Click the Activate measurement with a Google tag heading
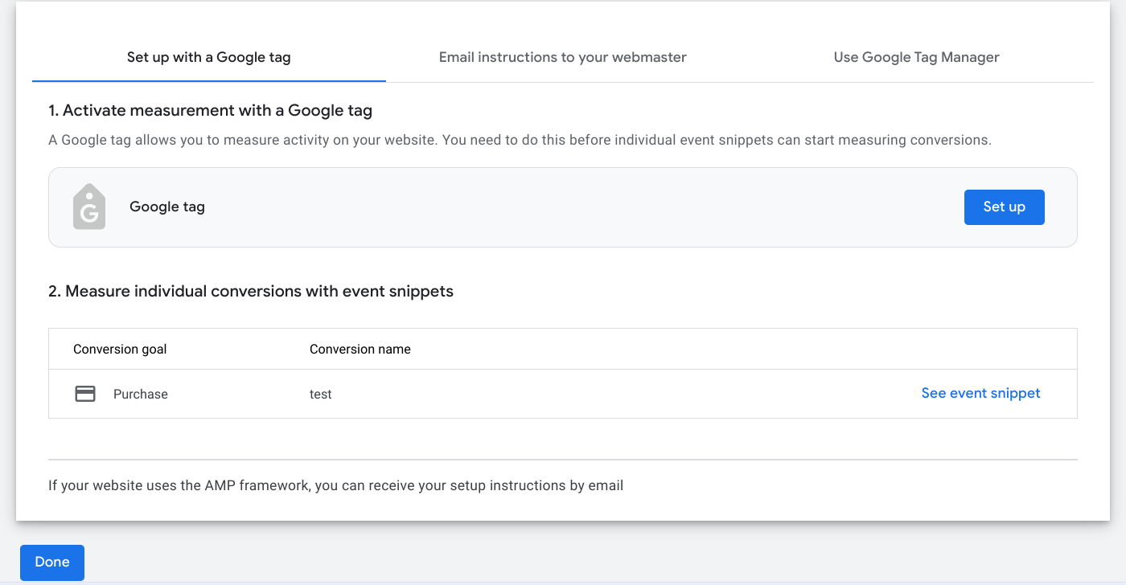The height and width of the screenshot is (585, 1126). pos(210,110)
